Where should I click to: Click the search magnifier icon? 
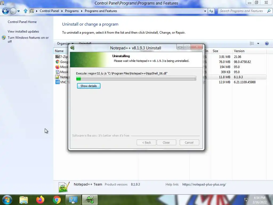pos(269,11)
